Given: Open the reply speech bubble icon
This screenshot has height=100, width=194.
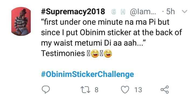Looking at the screenshot, I should pyautogui.click(x=46, y=90).
